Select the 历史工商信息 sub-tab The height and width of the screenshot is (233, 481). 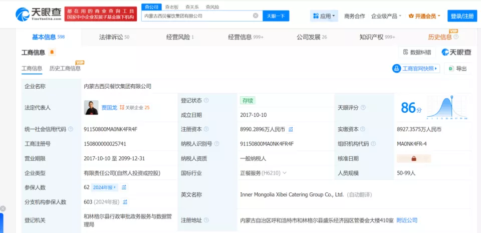pyautogui.click(x=65, y=69)
